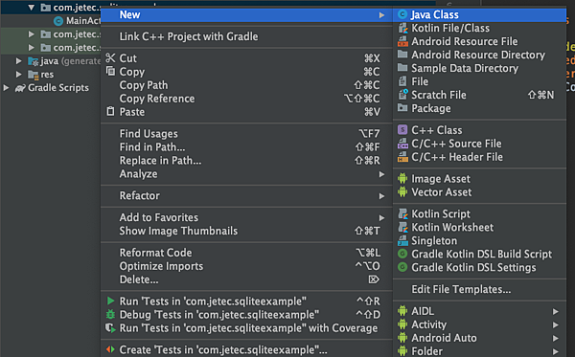Select the Singleton template entry
Image resolution: width=575 pixels, height=357 pixels.
(x=479, y=240)
